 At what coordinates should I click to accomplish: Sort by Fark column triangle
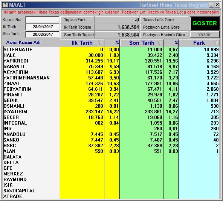pos(216,43)
